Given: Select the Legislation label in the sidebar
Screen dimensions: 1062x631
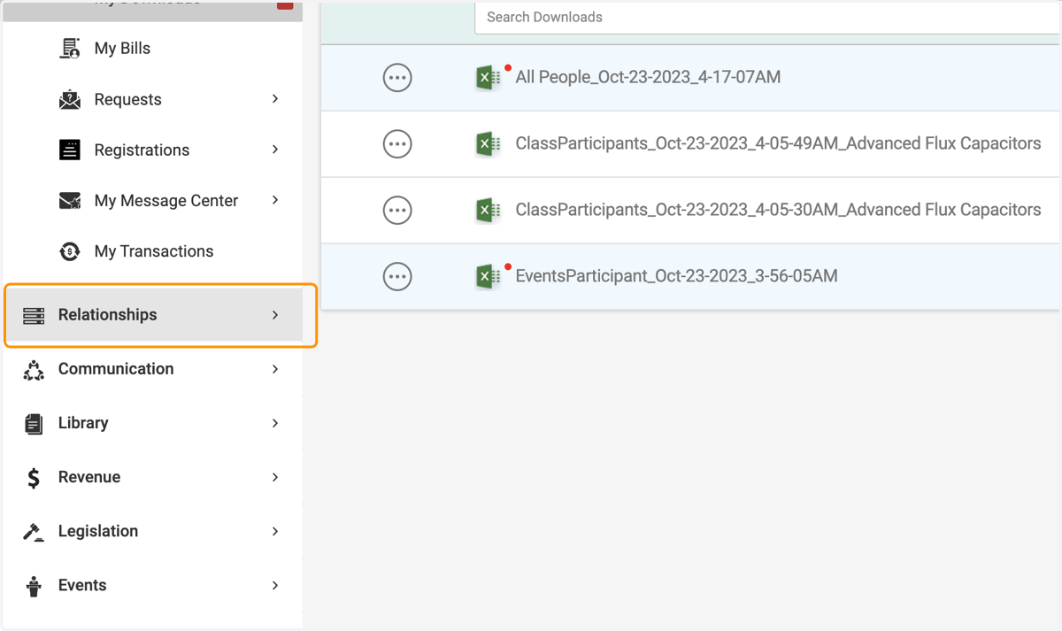Looking at the screenshot, I should coord(98,531).
